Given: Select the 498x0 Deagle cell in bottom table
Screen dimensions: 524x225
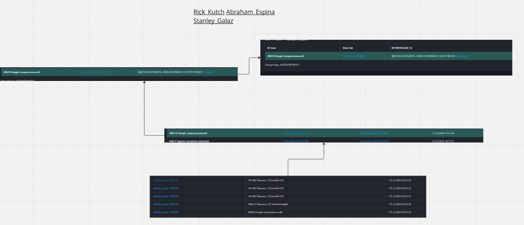Looking at the screenshot, I should coord(265,212).
